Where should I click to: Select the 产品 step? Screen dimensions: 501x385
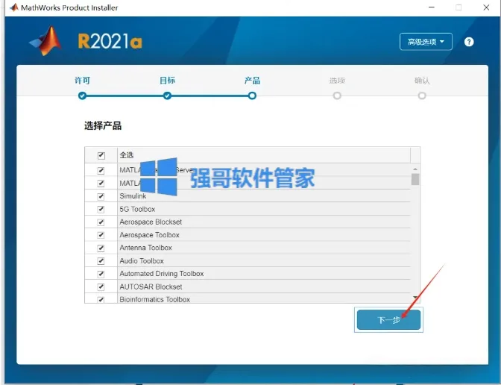coord(252,81)
